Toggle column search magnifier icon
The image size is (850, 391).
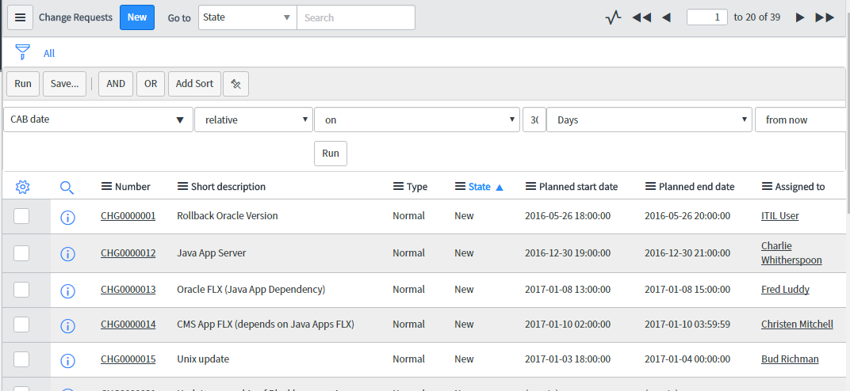(x=67, y=187)
